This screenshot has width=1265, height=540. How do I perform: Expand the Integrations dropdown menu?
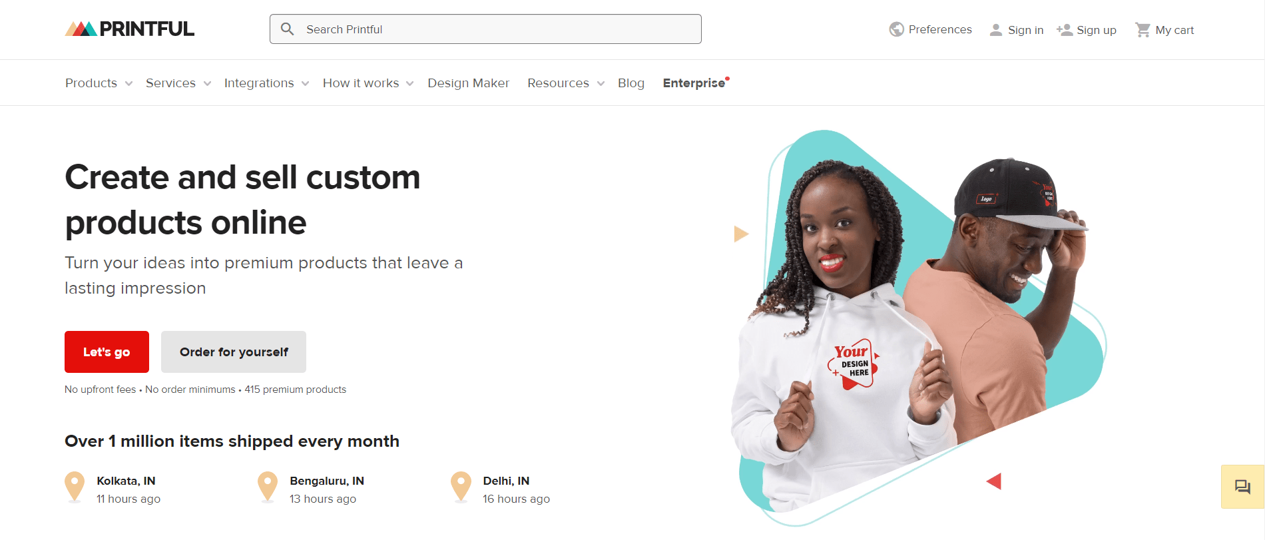tap(266, 83)
